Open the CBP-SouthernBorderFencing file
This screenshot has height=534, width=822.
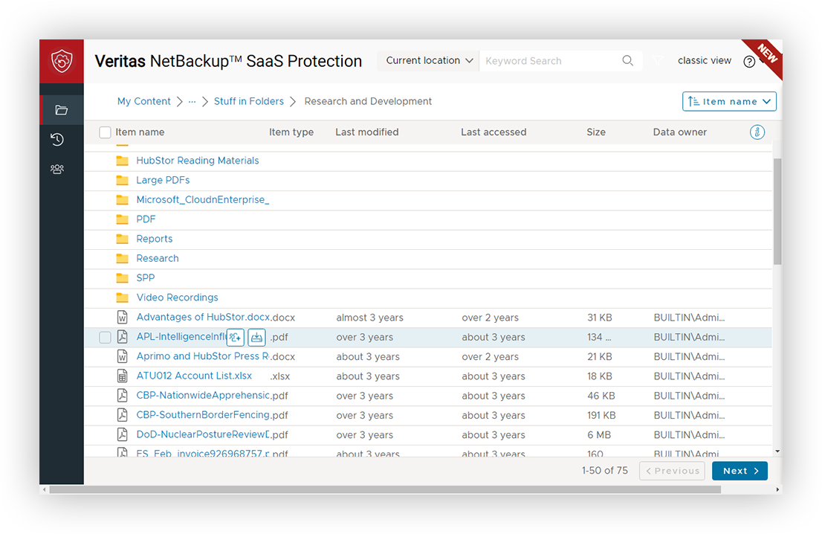(203, 414)
